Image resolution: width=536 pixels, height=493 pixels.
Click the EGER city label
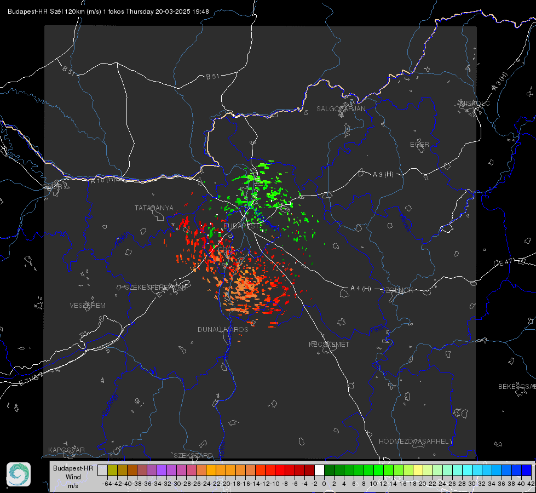(x=419, y=145)
